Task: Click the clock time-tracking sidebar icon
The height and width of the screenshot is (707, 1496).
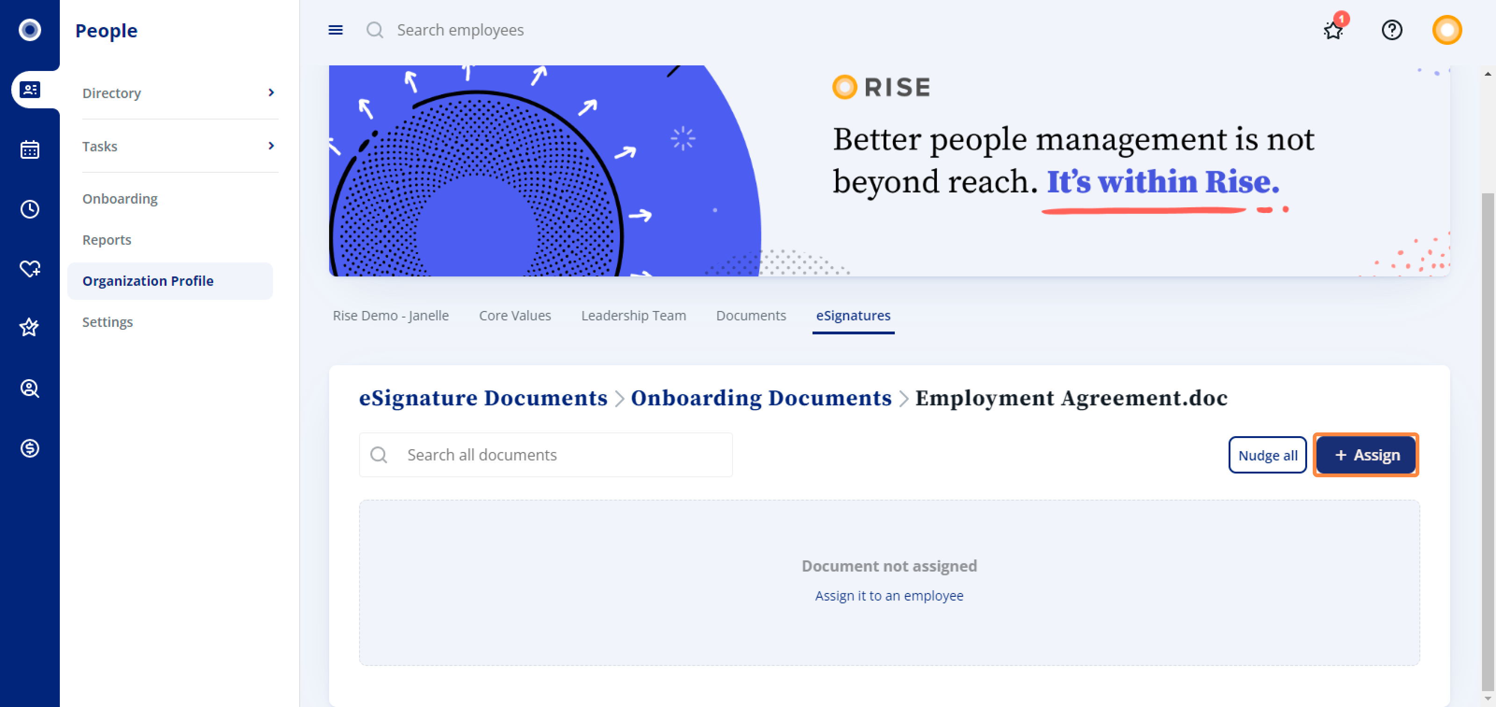Action: coord(29,209)
